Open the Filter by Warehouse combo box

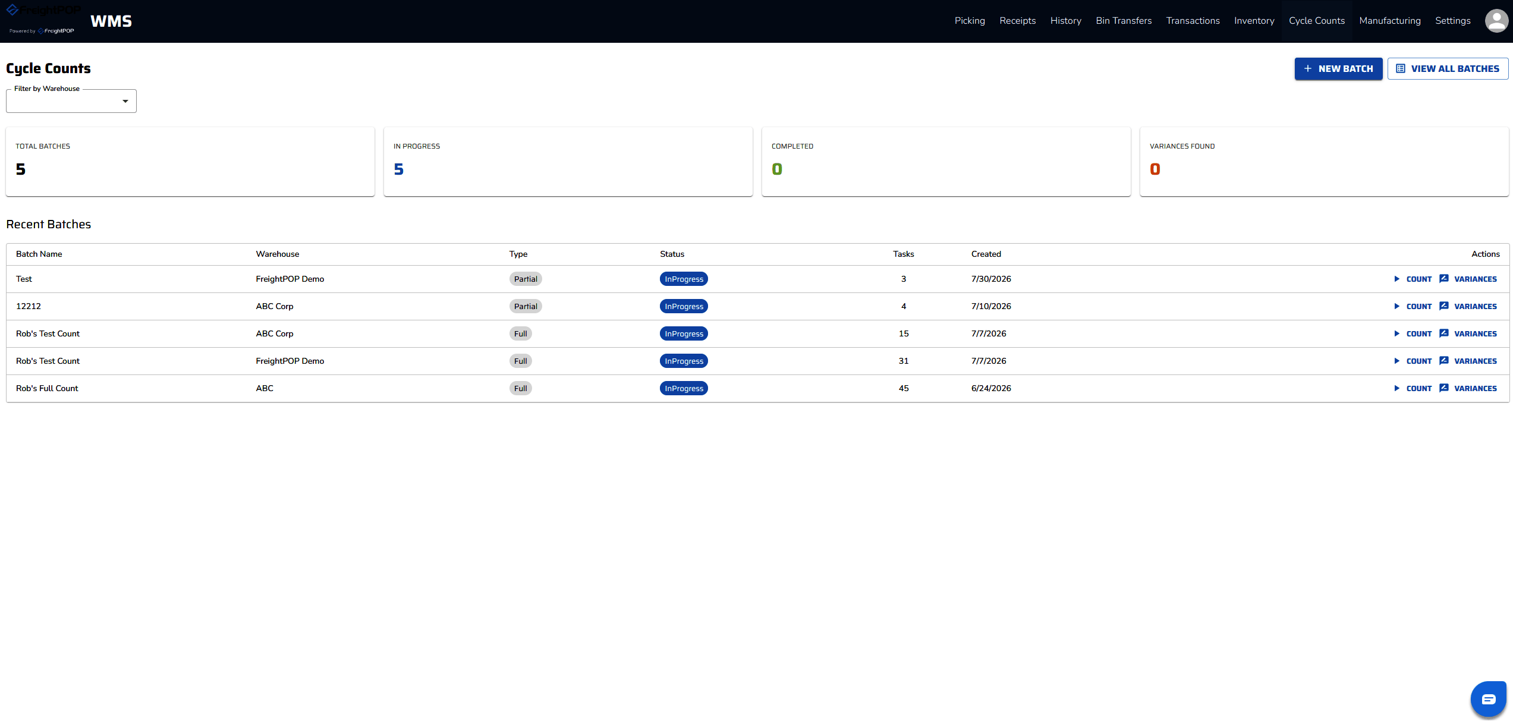pos(71,101)
